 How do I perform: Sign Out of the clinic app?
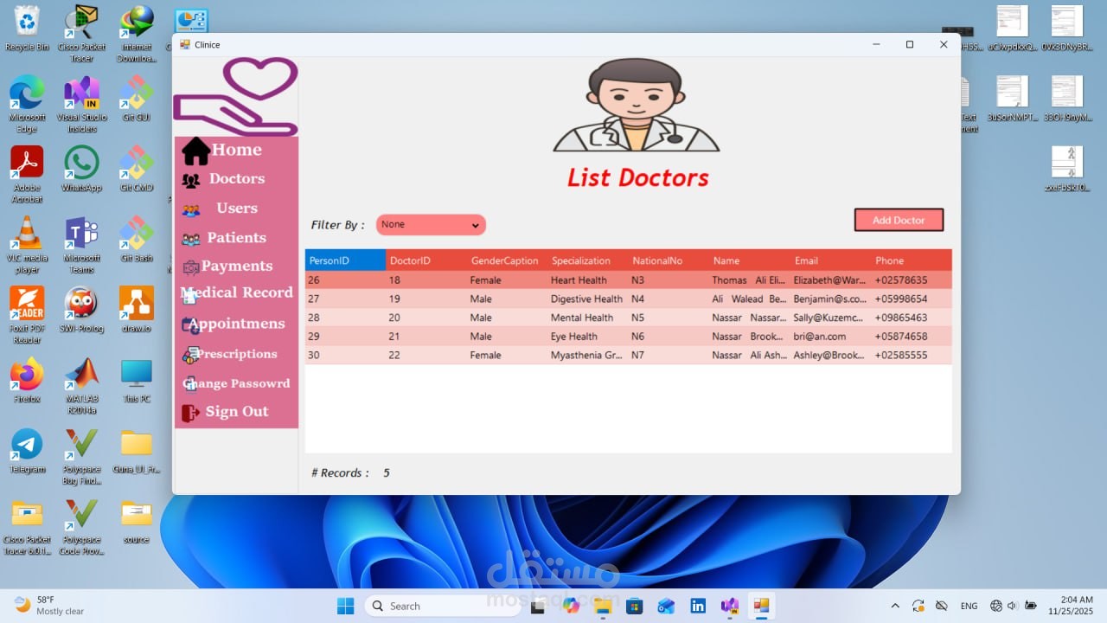[236, 412]
